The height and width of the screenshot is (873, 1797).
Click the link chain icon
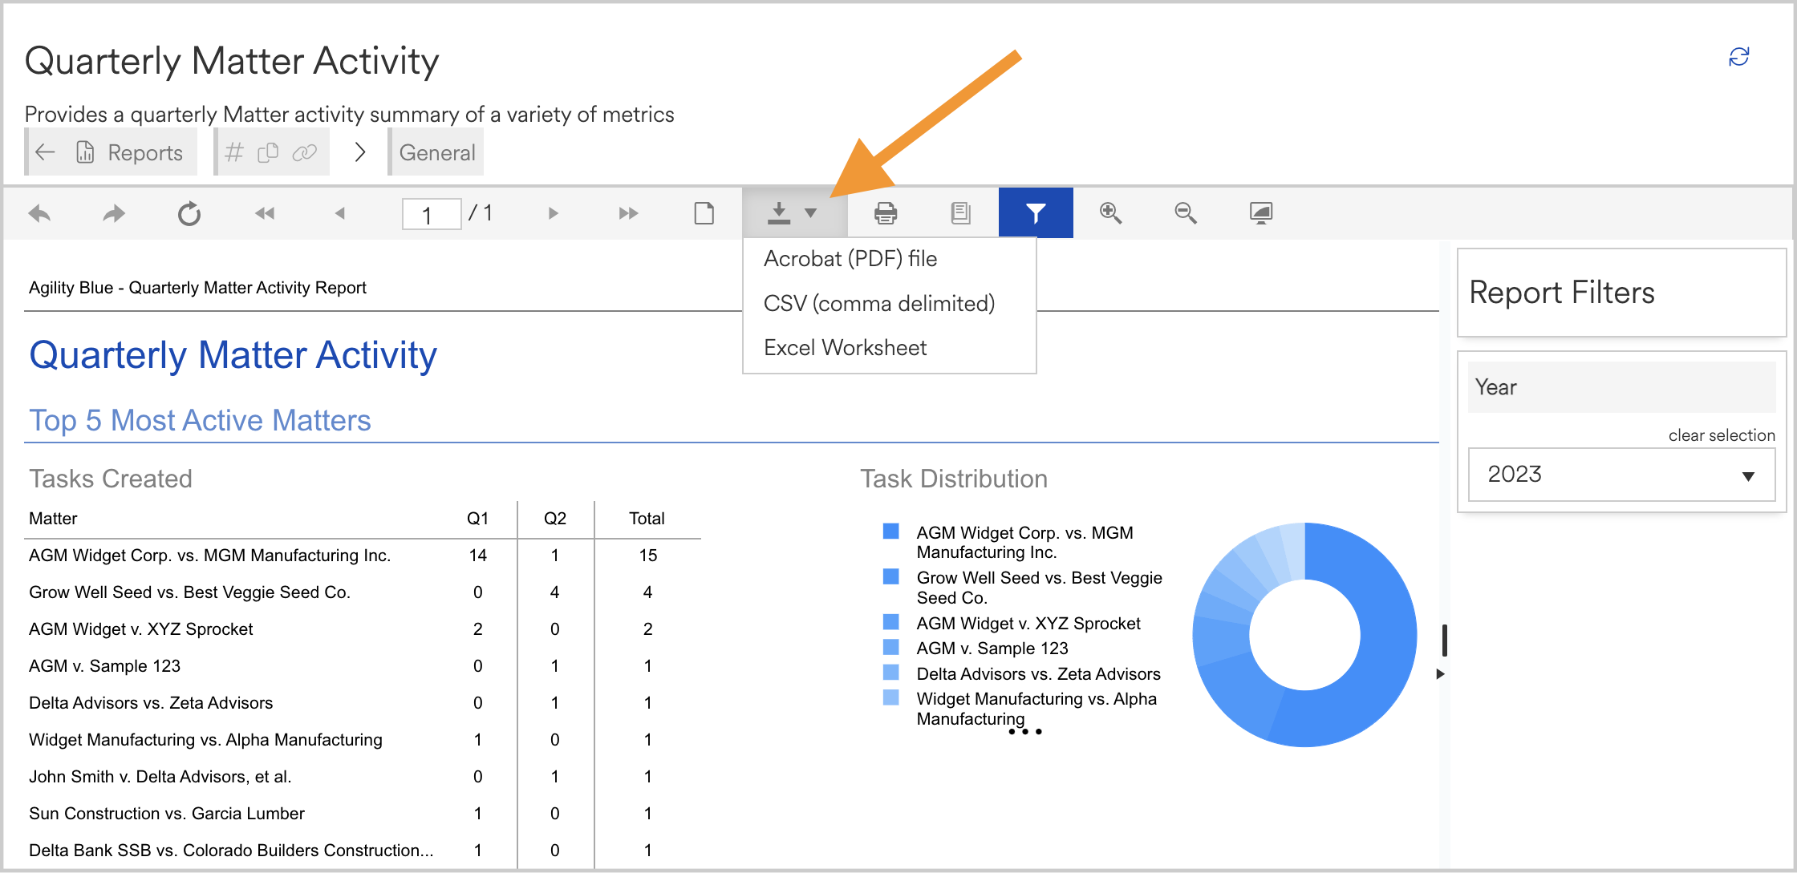(304, 152)
